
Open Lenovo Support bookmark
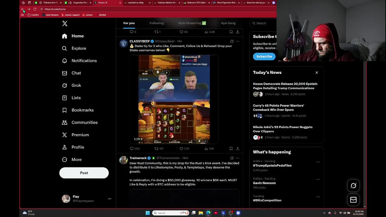(x=71, y=15)
